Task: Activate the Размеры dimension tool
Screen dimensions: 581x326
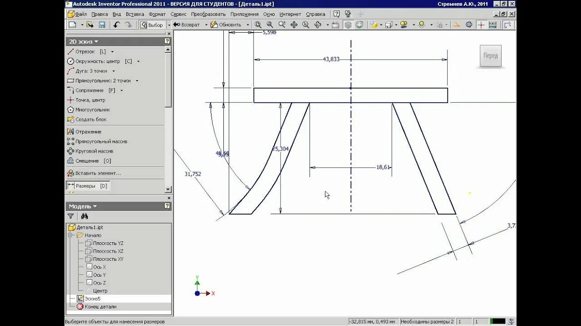Action: tap(88, 186)
